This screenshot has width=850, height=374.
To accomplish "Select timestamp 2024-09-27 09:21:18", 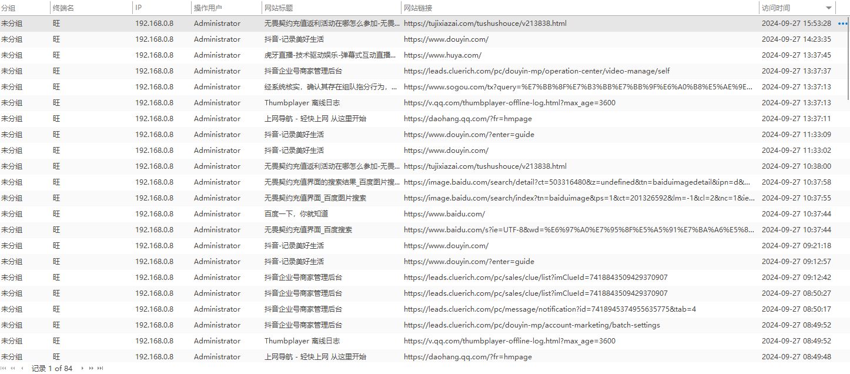I will (797, 246).
